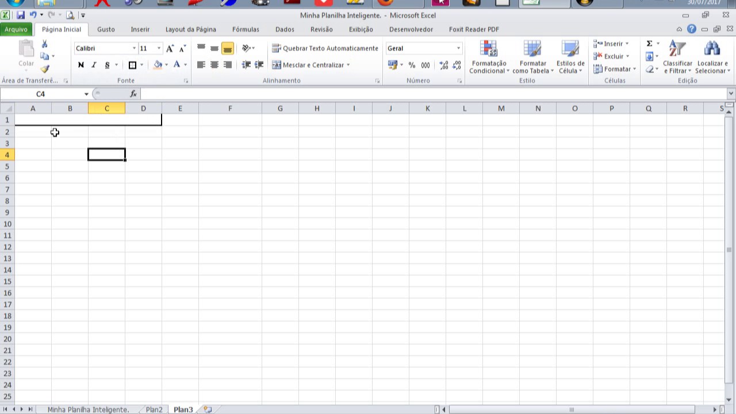The height and width of the screenshot is (414, 736).
Task: Click the Excel Help question mark icon
Action: 692,29
